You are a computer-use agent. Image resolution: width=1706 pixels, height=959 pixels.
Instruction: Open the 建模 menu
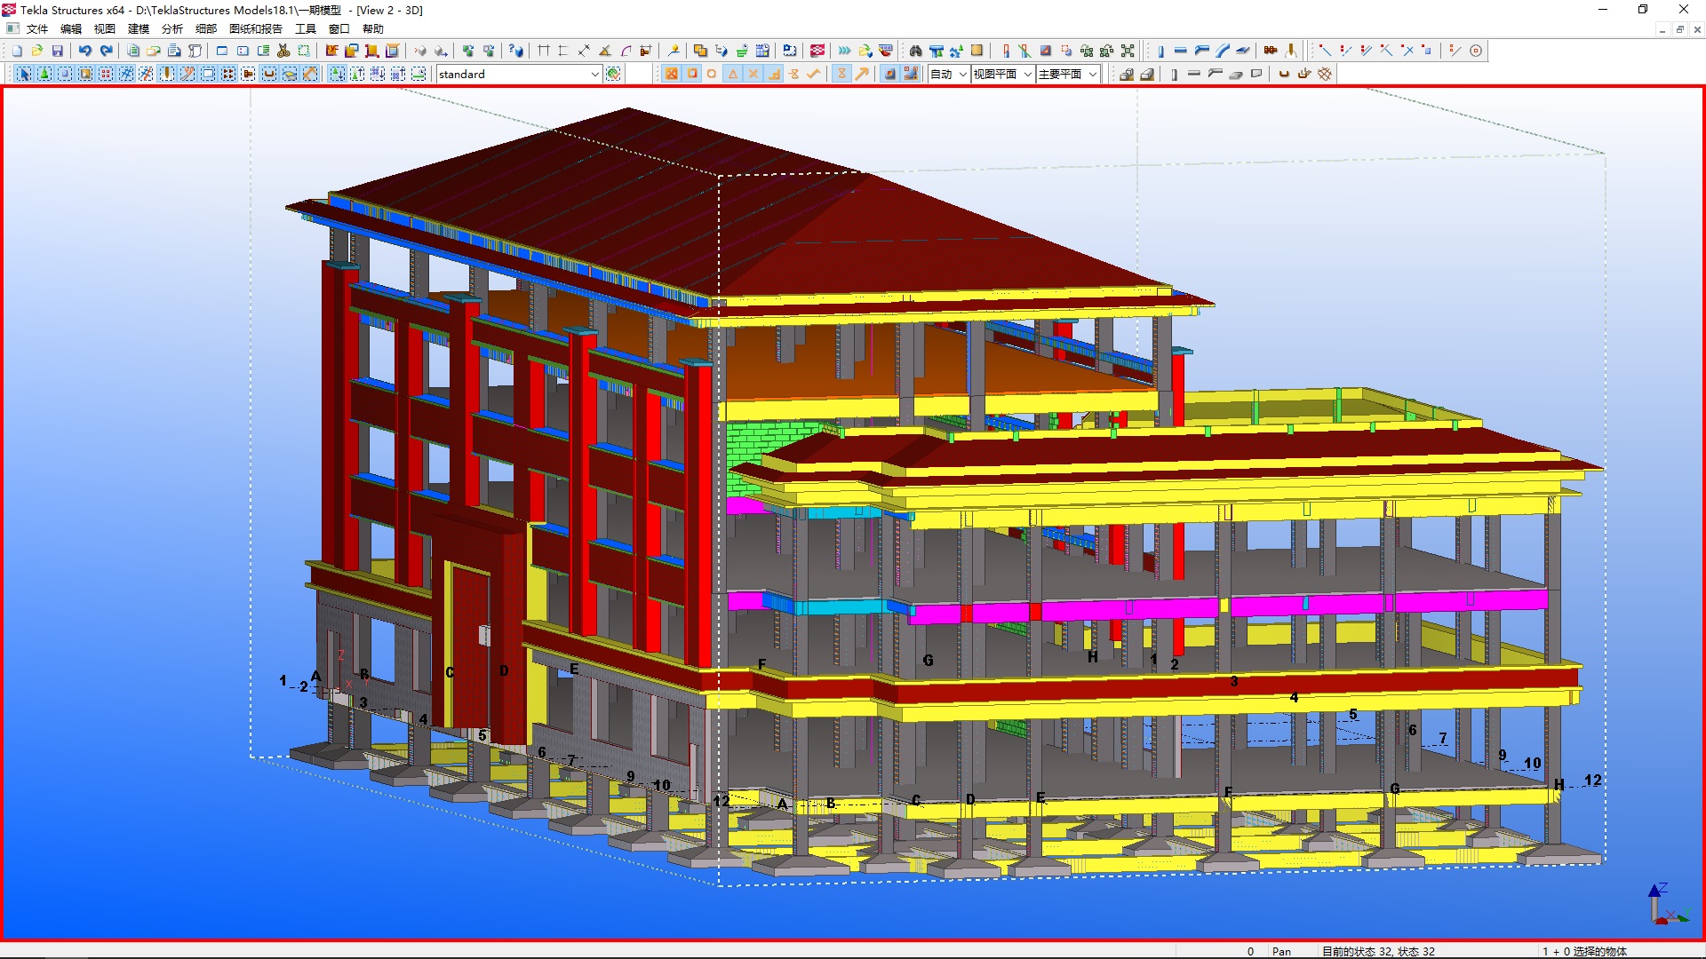(139, 28)
